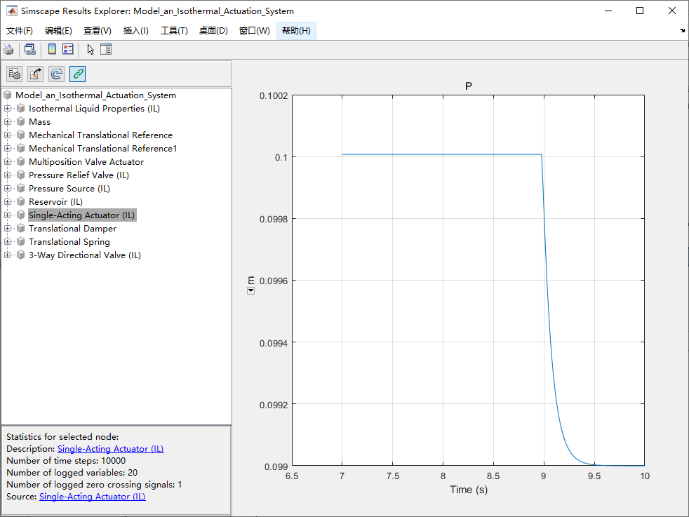Open the 编辑(E) menu
This screenshot has width=689, height=517.
(x=58, y=31)
